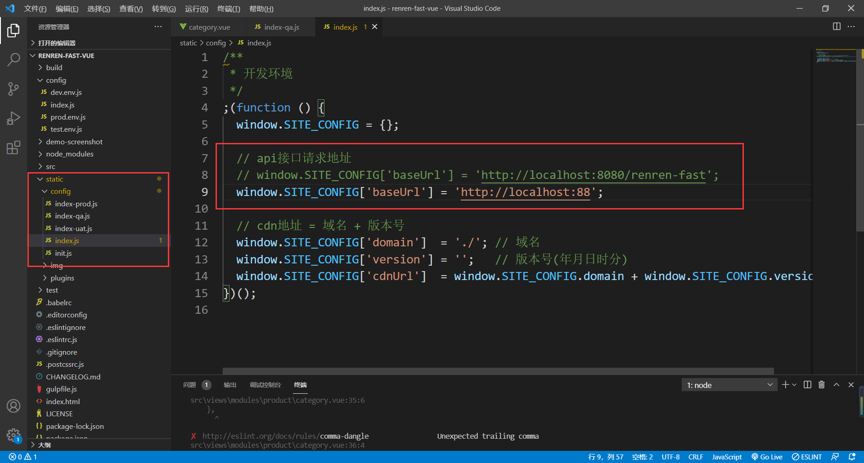
Task: Open the Search view in activity bar
Action: [13, 59]
